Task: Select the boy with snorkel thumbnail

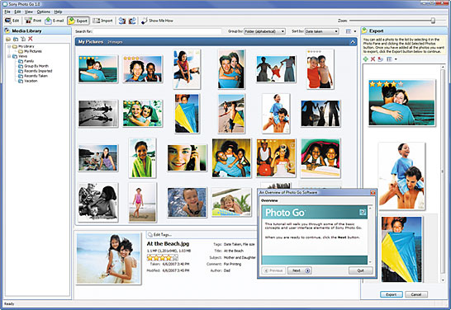Action: point(187,202)
